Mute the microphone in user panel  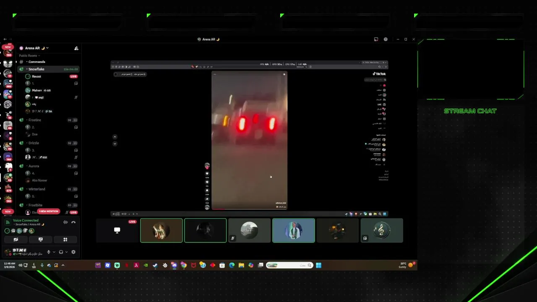point(49,252)
